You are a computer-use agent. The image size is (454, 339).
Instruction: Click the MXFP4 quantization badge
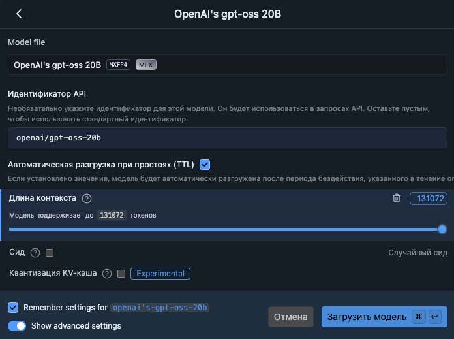118,65
